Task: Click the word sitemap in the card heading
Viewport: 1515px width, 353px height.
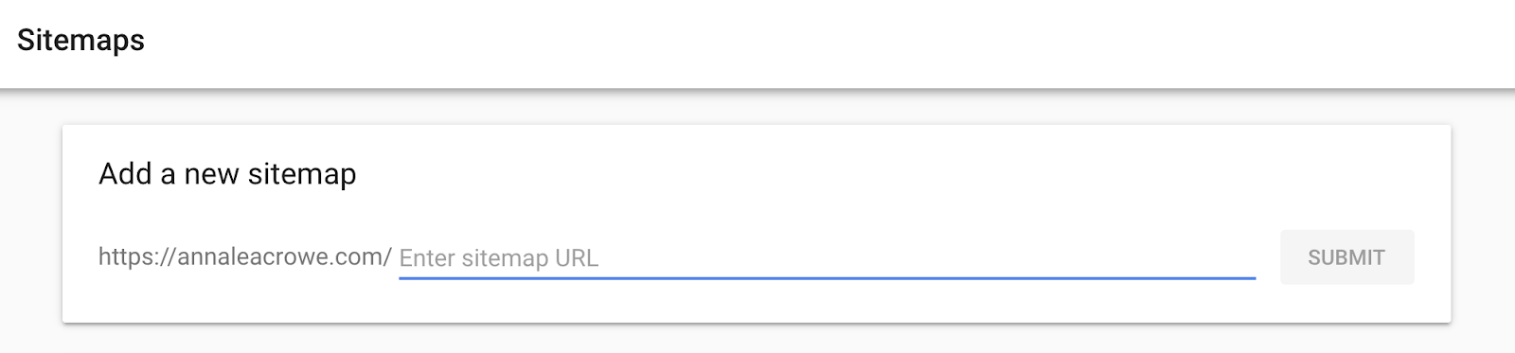Action: click(301, 175)
